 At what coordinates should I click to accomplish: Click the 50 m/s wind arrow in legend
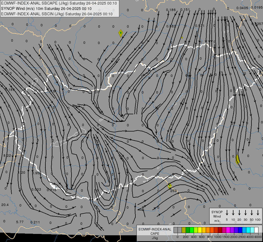[x=252, y=213]
